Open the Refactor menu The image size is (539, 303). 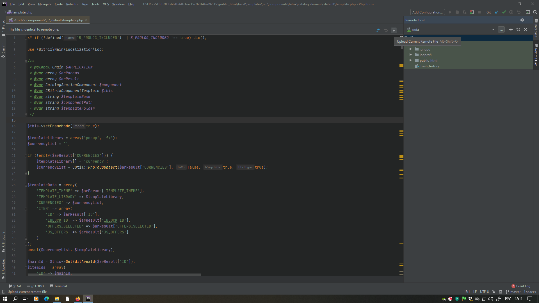[x=72, y=4]
